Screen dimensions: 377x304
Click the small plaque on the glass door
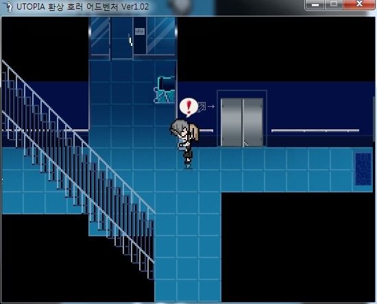[139, 31]
